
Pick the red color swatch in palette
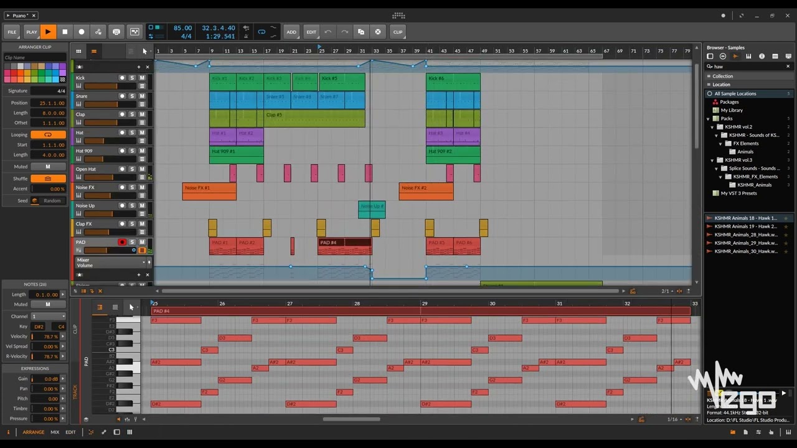click(14, 73)
